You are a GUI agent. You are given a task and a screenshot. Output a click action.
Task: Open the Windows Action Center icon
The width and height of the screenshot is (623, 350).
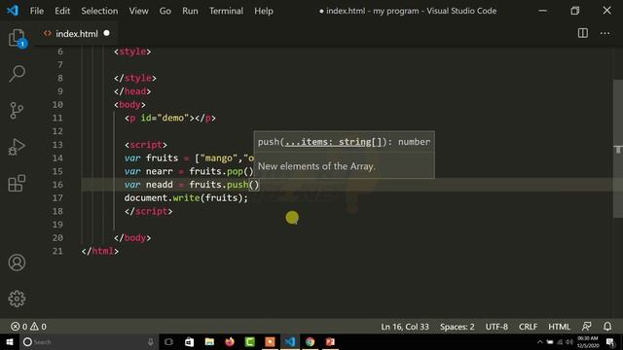[x=610, y=341]
